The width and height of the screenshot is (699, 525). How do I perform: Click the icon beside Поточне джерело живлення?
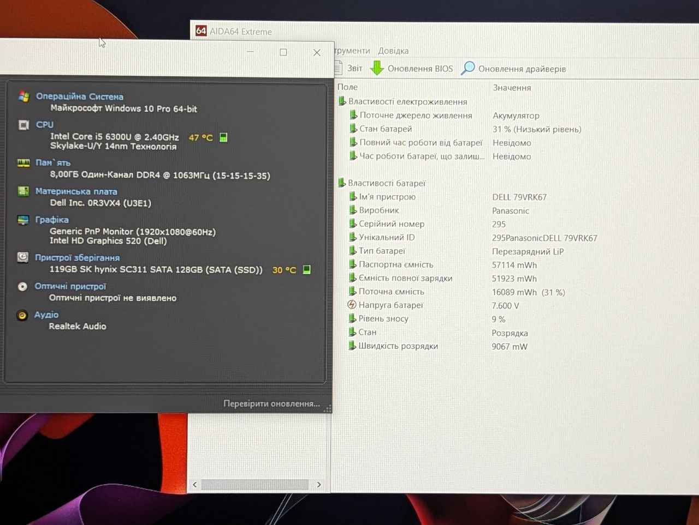coord(353,115)
